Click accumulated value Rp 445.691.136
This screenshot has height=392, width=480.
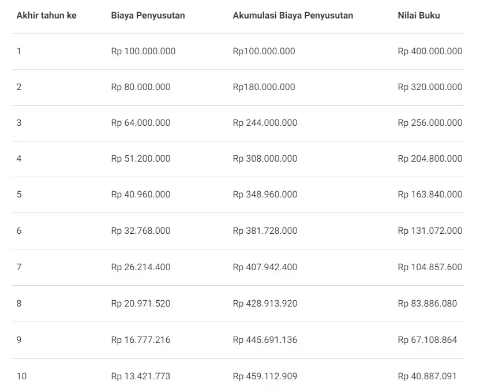click(265, 339)
